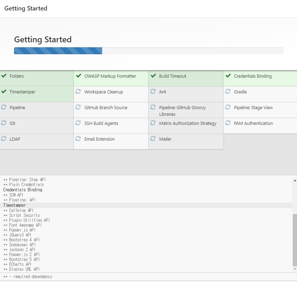Viewport: 297px width, 283px height.
Task: Click the installation progress bar
Action: [148, 51]
